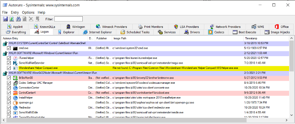Click registry icon of Wow6432Node Run key
Image resolution: width=295 pixels, height=124 pixels.
pyautogui.click(x=5, y=73)
